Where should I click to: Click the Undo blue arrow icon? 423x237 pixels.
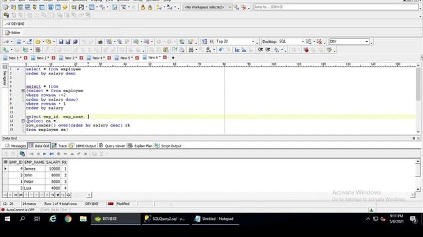pyautogui.click(x=221, y=50)
